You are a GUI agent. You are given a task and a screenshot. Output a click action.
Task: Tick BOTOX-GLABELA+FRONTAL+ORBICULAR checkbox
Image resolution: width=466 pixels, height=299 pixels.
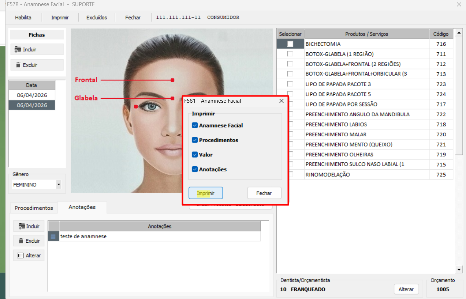click(290, 74)
